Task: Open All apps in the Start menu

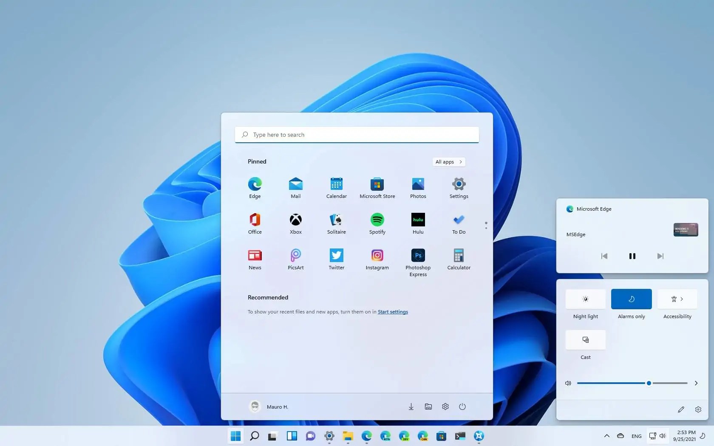Action: tap(448, 162)
